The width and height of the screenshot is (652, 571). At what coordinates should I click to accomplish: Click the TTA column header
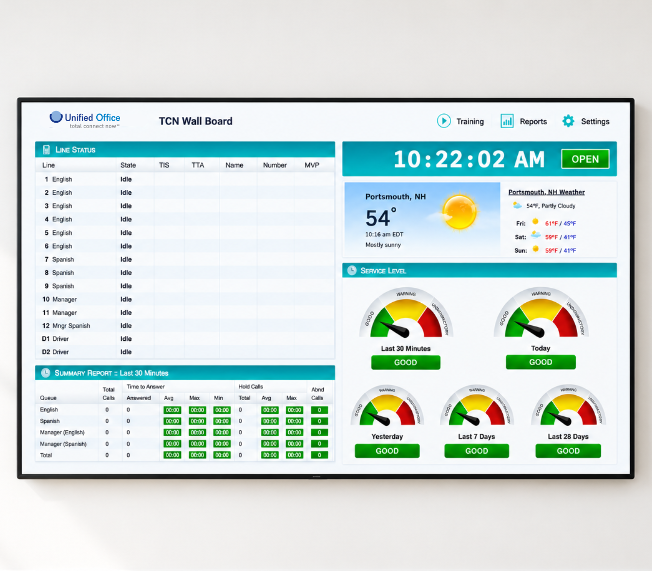(x=198, y=165)
